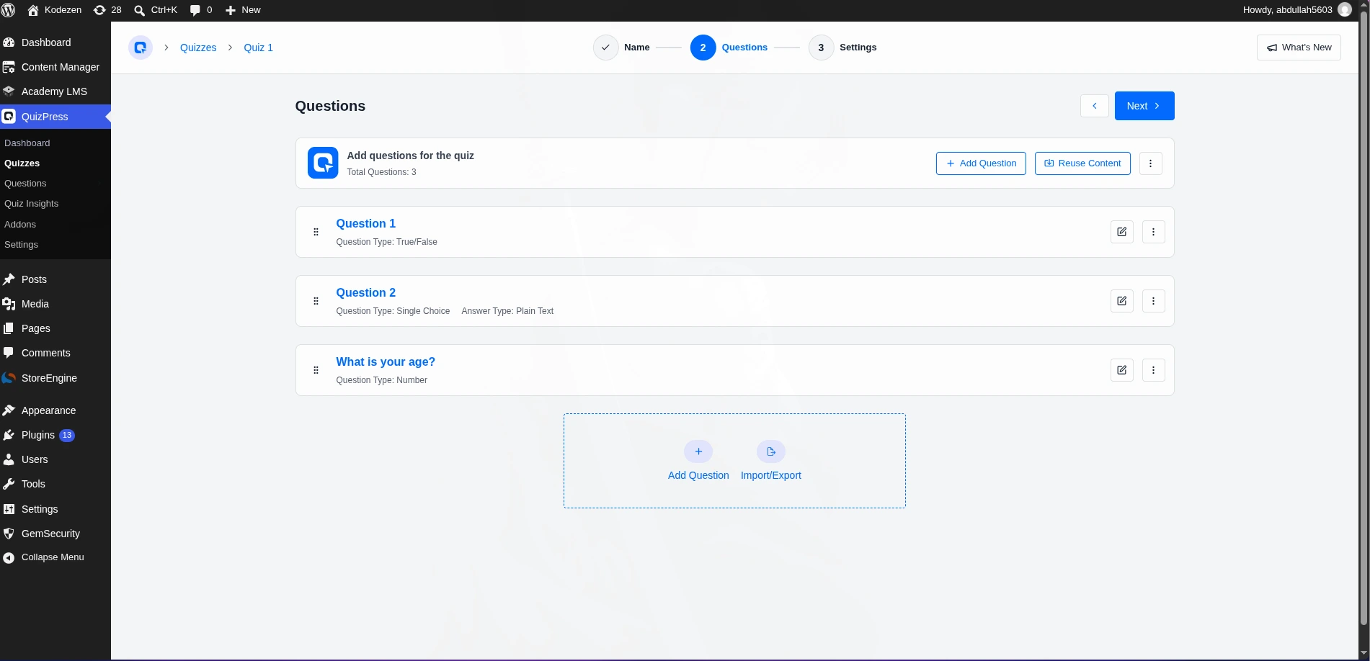Viewport: 1370px width, 661px height.
Task: Open the 28 pending updates icon
Action: (107, 10)
